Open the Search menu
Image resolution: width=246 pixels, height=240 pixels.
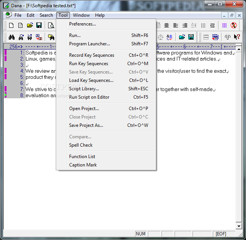pos(46,15)
